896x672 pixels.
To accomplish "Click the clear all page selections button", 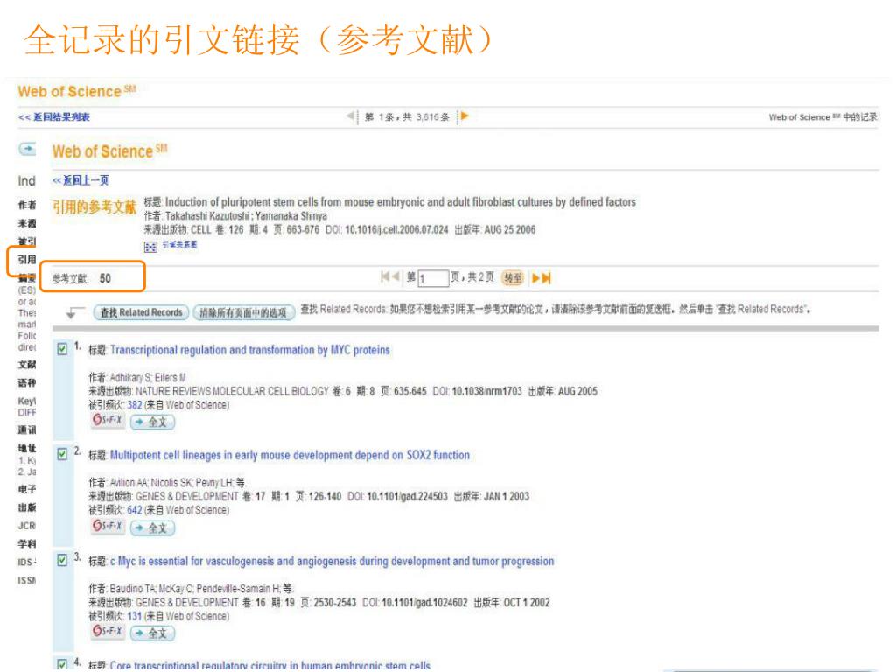I will (x=243, y=312).
